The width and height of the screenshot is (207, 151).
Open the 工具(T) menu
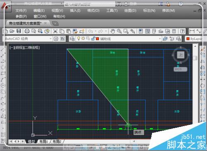(x=112, y=10)
